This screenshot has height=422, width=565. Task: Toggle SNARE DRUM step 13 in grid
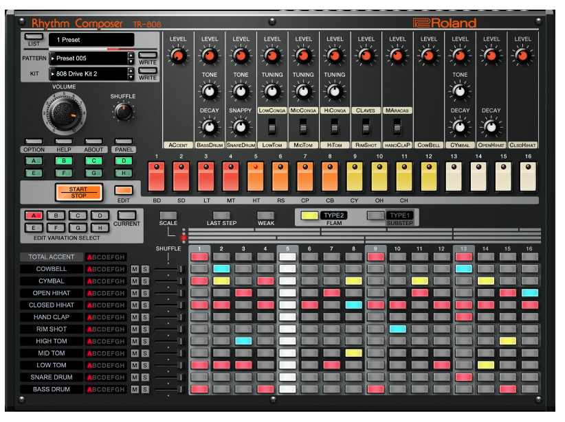pos(464,377)
